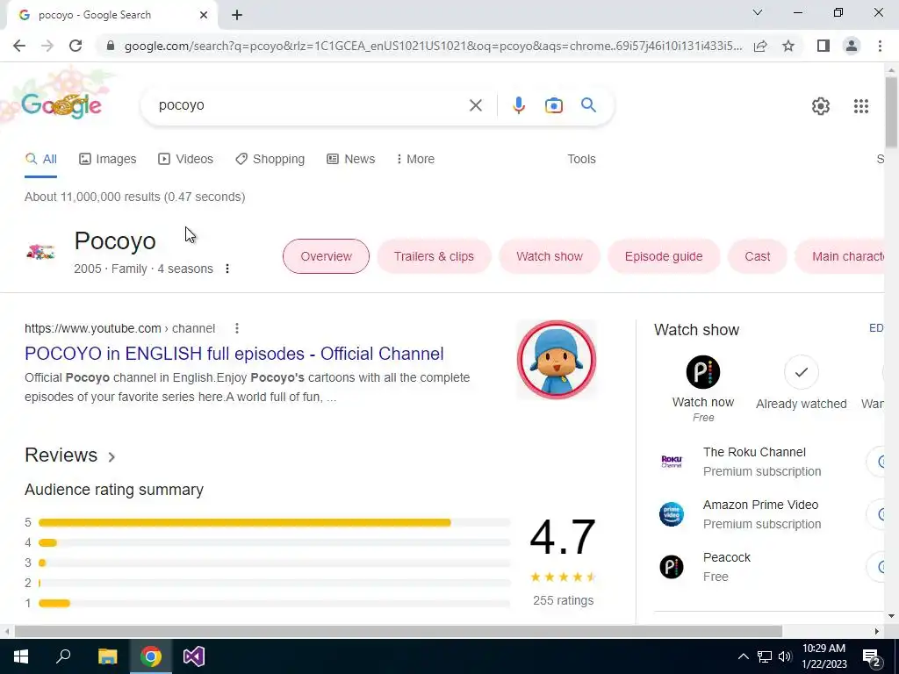The width and height of the screenshot is (899, 674).
Task: Toggle Already watched checkmark
Action: point(801,372)
